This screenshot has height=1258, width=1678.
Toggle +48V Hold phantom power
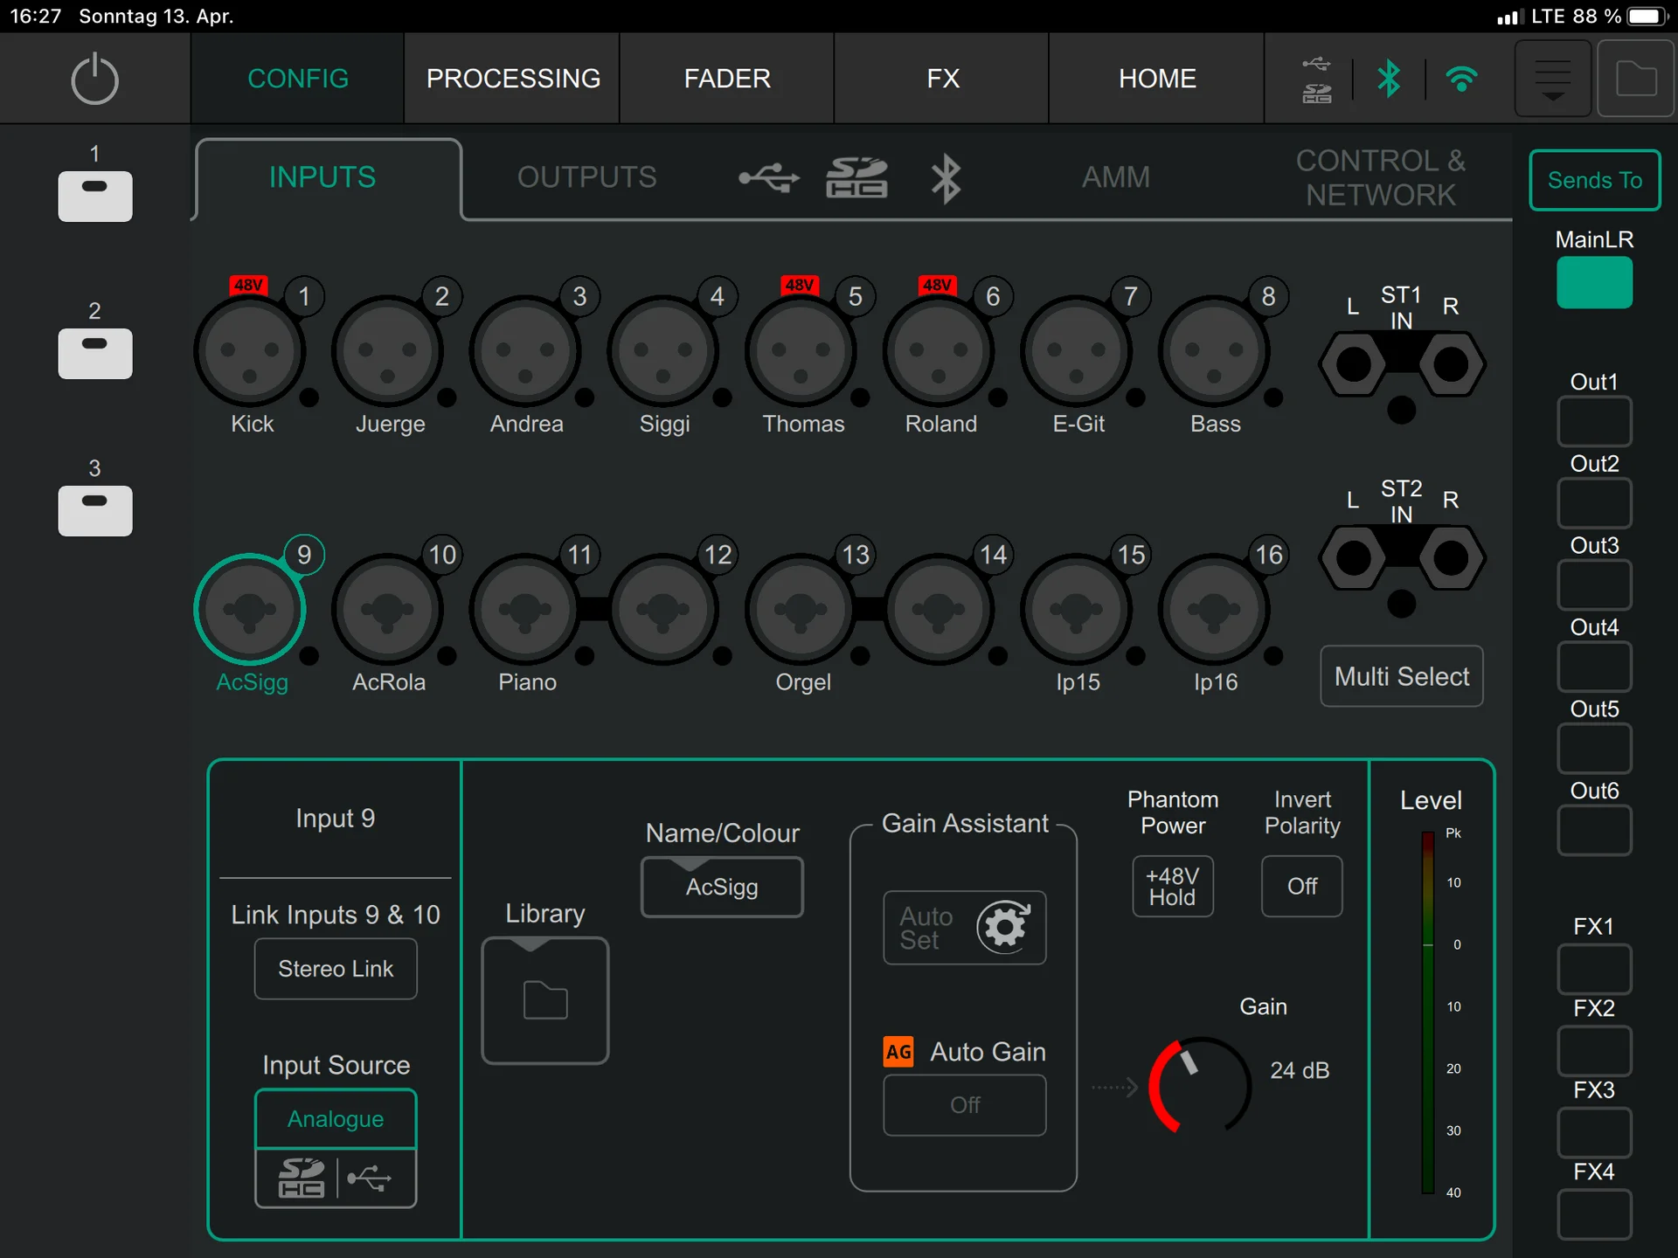(1172, 886)
